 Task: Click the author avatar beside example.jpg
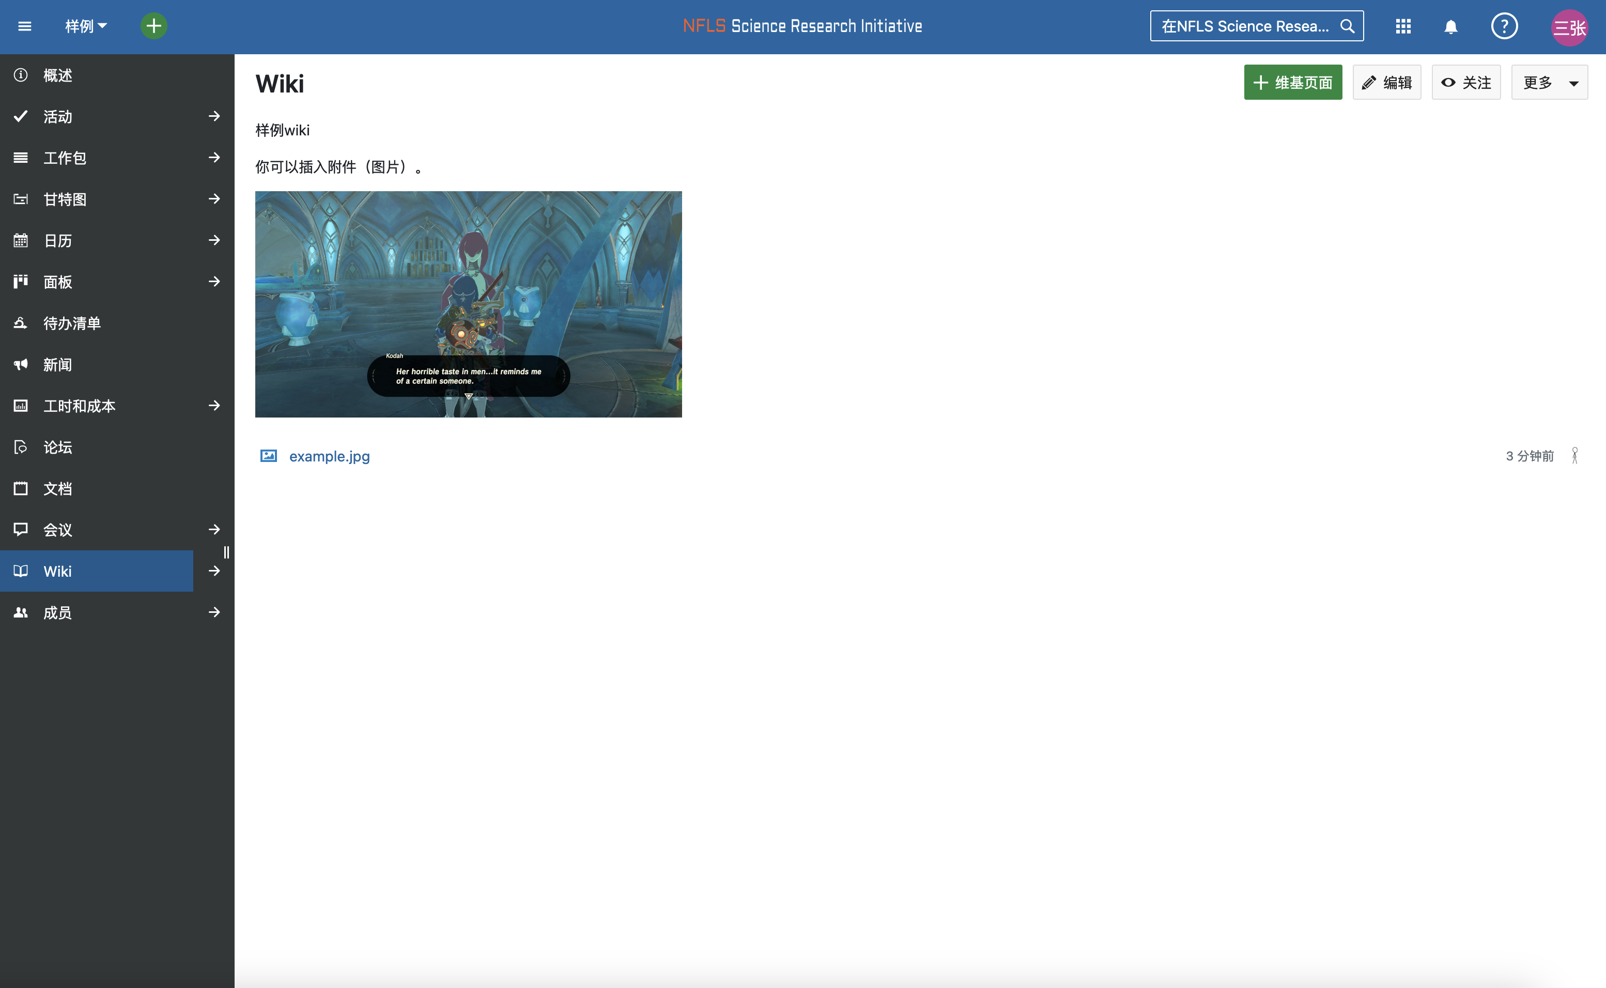1574,455
